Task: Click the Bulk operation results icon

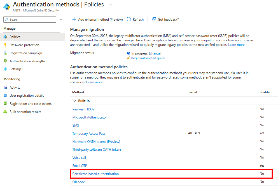Action: click(5, 112)
